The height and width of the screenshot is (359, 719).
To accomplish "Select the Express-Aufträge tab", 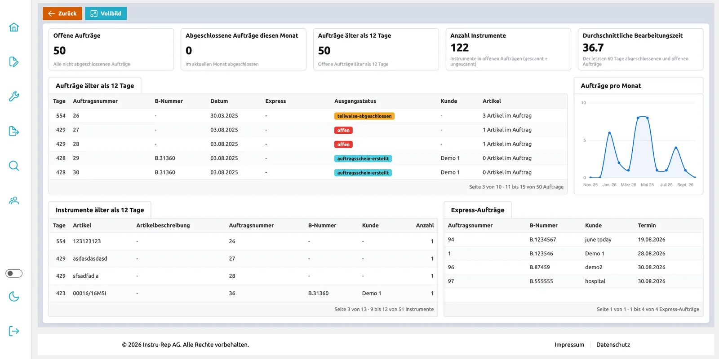I will 478,210.
